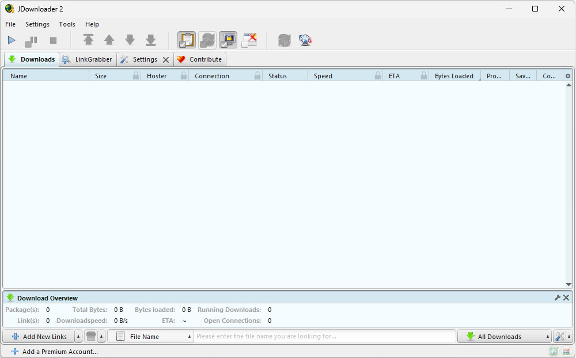Toggle lock on the Connection column

tap(257, 75)
